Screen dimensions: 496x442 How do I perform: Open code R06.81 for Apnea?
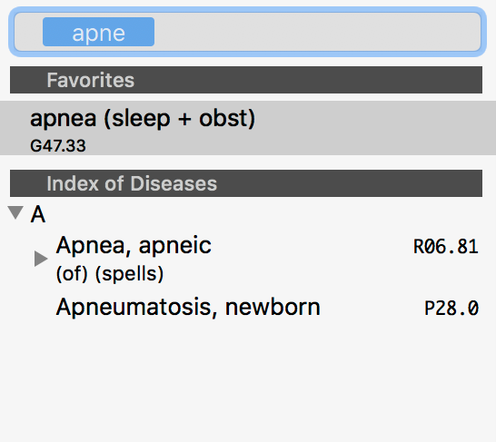(446, 247)
